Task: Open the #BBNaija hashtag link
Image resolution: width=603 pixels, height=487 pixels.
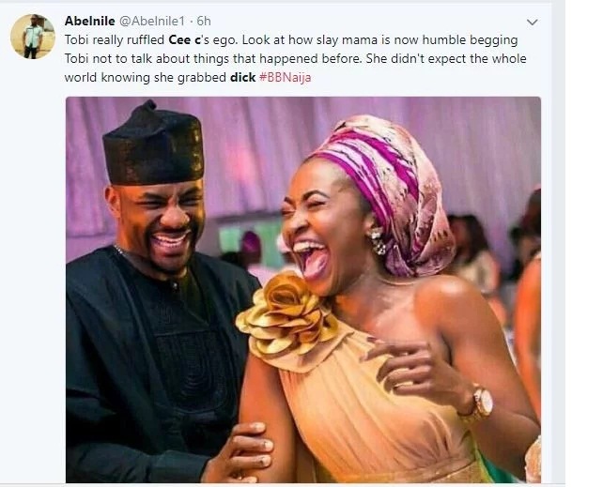Action: [285, 77]
